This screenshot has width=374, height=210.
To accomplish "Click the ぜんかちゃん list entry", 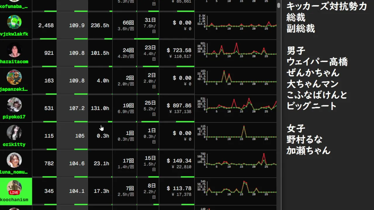I will [x=313, y=73].
